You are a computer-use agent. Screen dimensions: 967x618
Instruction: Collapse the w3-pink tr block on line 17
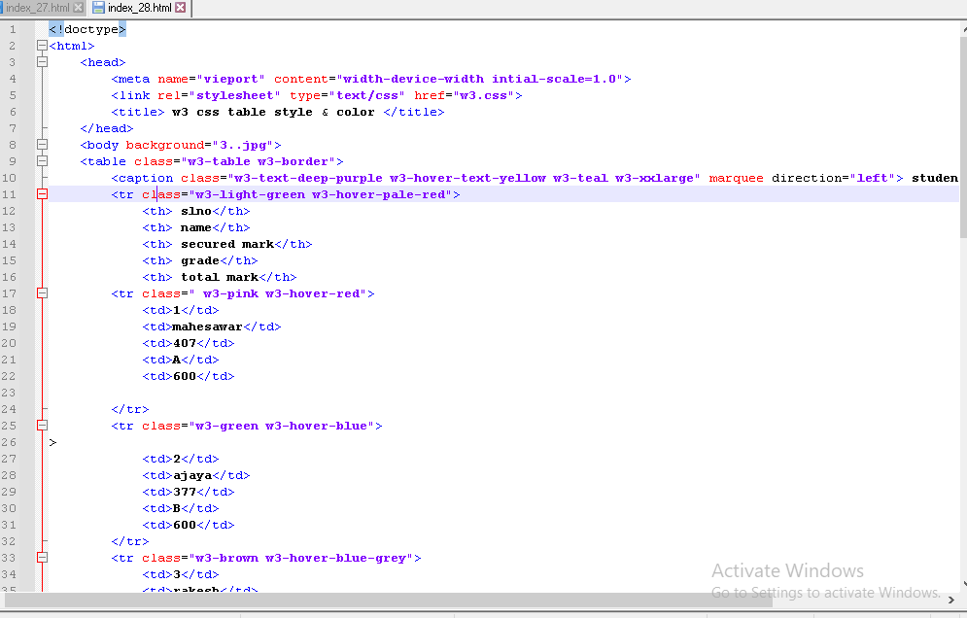pos(42,293)
